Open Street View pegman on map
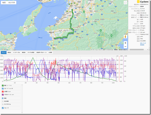 click(x=125, y=37)
